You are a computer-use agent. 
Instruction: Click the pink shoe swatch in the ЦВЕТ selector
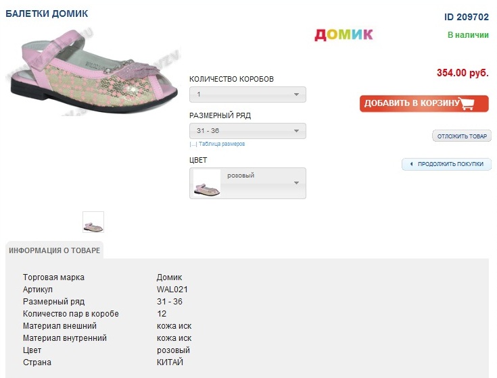click(207, 184)
